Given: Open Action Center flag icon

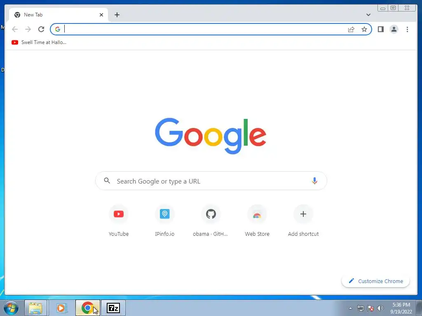Looking at the screenshot, I should (x=370, y=308).
